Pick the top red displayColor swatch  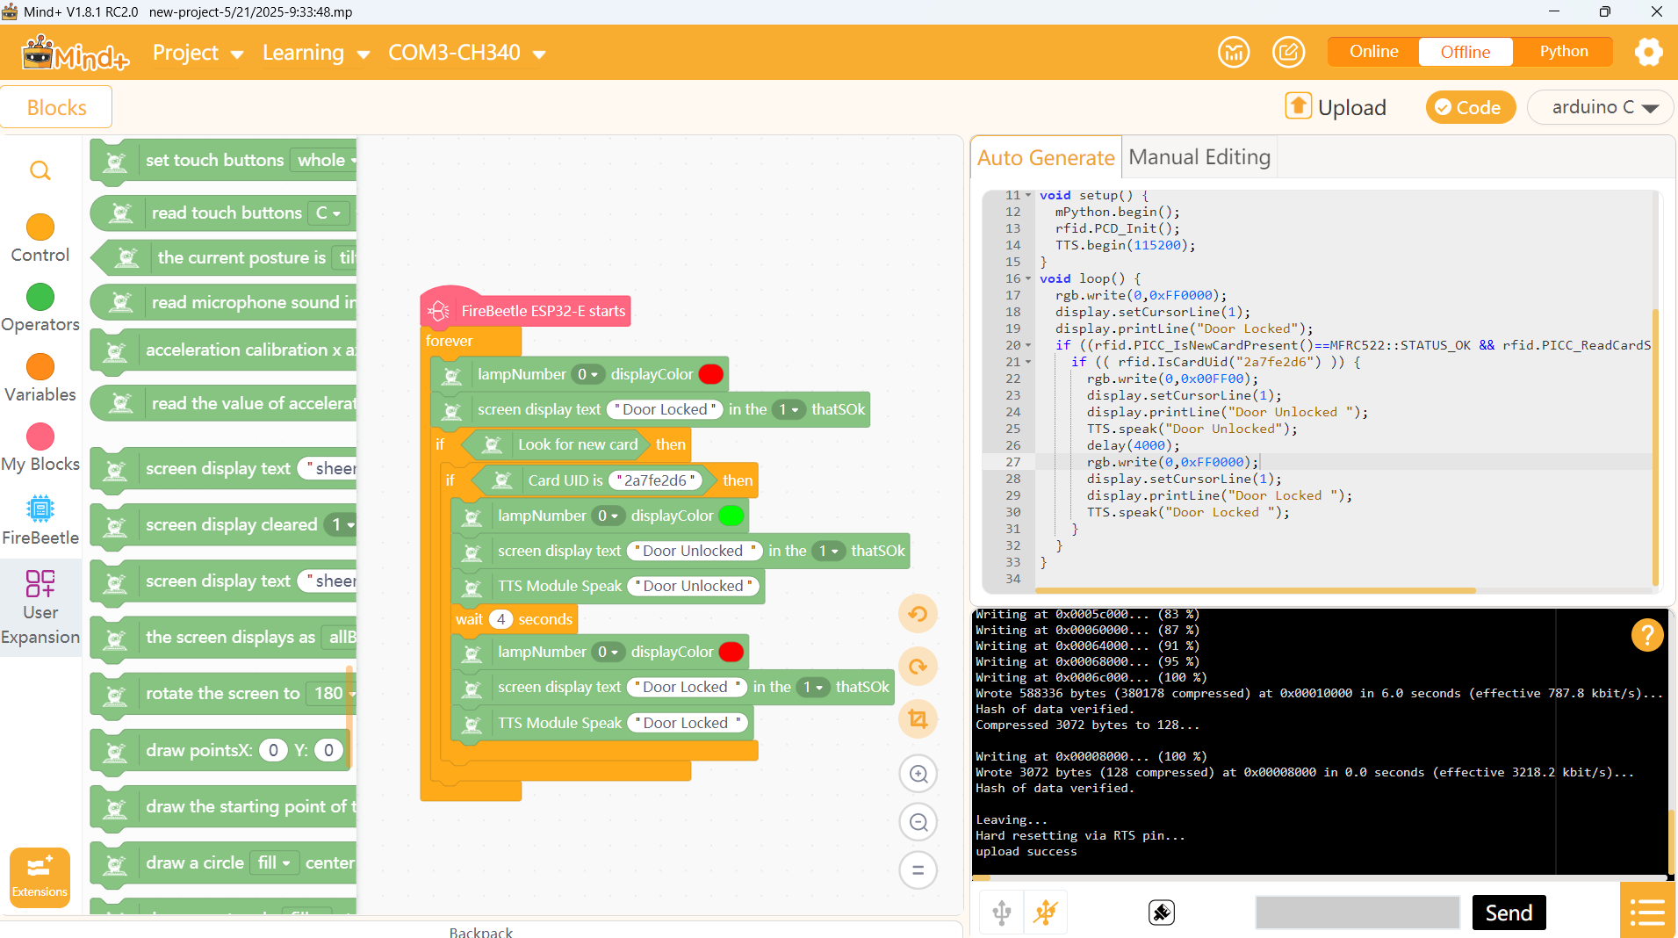point(710,374)
